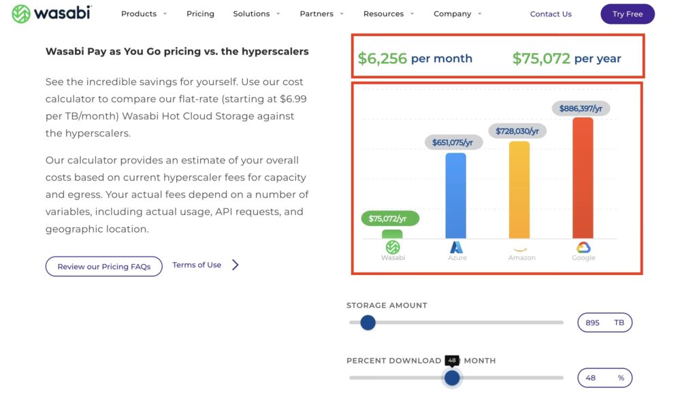The width and height of the screenshot is (697, 403).
Task: Expand the Products dropdown menu
Action: pyautogui.click(x=144, y=14)
